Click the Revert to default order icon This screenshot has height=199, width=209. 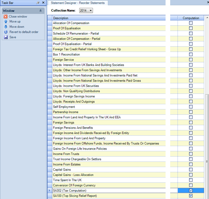[x=6, y=32]
